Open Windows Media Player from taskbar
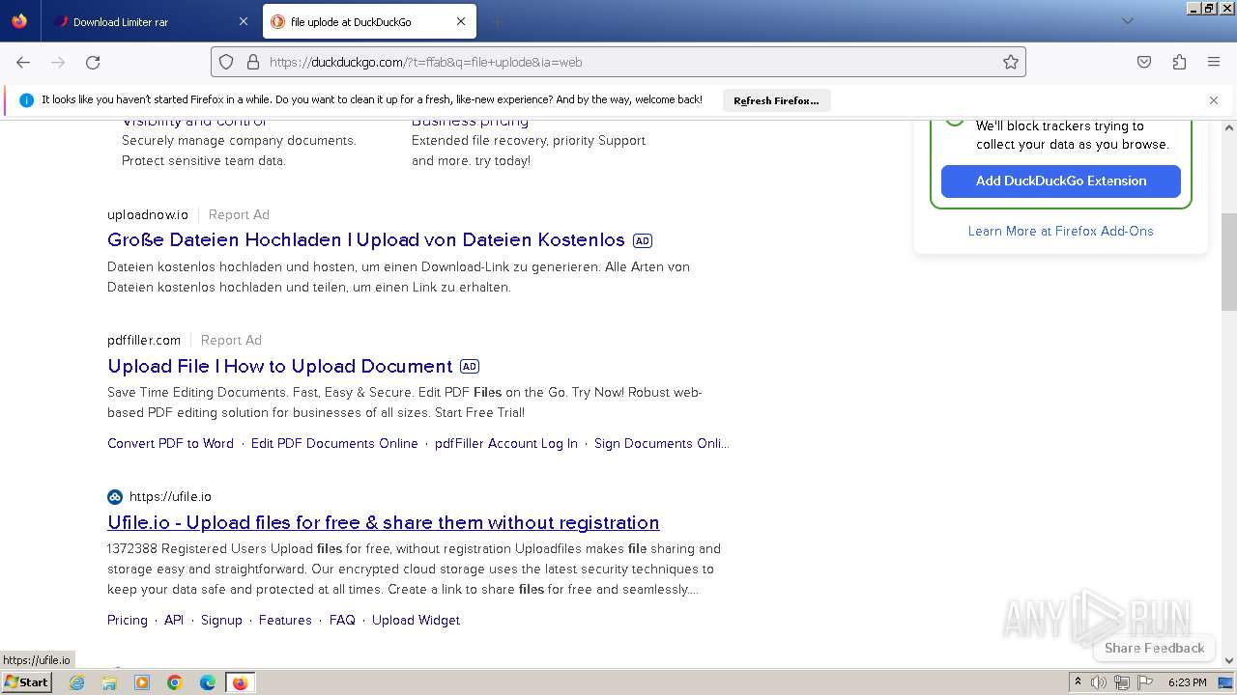This screenshot has width=1237, height=695. 142,682
